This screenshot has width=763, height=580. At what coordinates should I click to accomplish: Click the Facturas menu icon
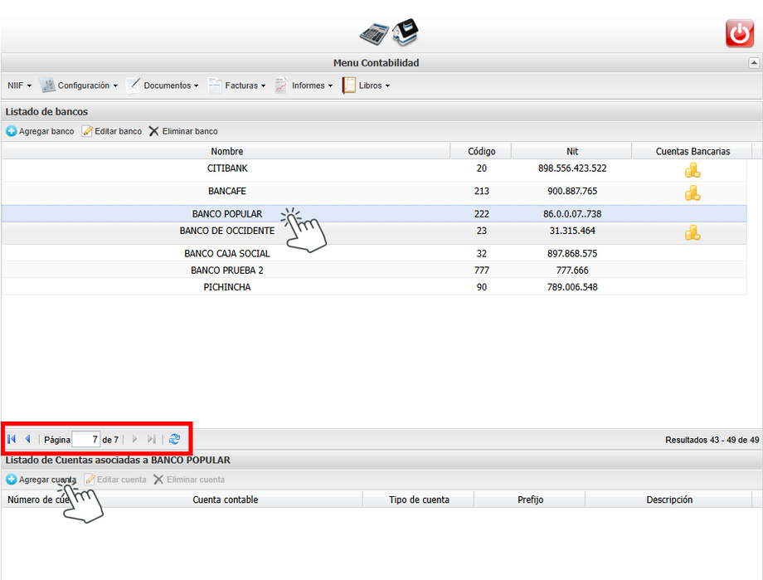(215, 85)
